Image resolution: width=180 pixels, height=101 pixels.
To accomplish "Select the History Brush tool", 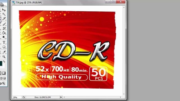I will pyautogui.click(x=4, y=28).
